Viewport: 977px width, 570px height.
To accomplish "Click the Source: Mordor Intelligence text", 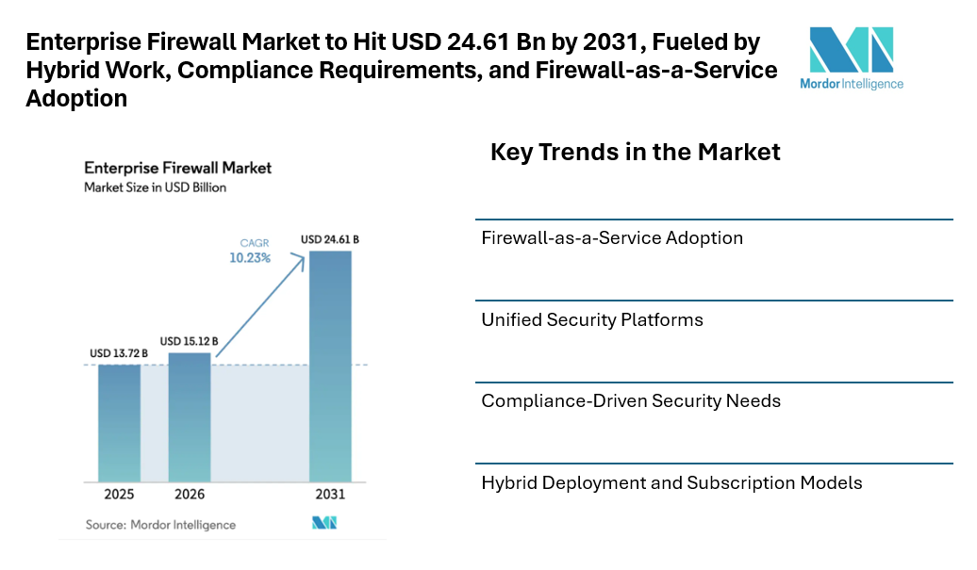I will point(160,524).
